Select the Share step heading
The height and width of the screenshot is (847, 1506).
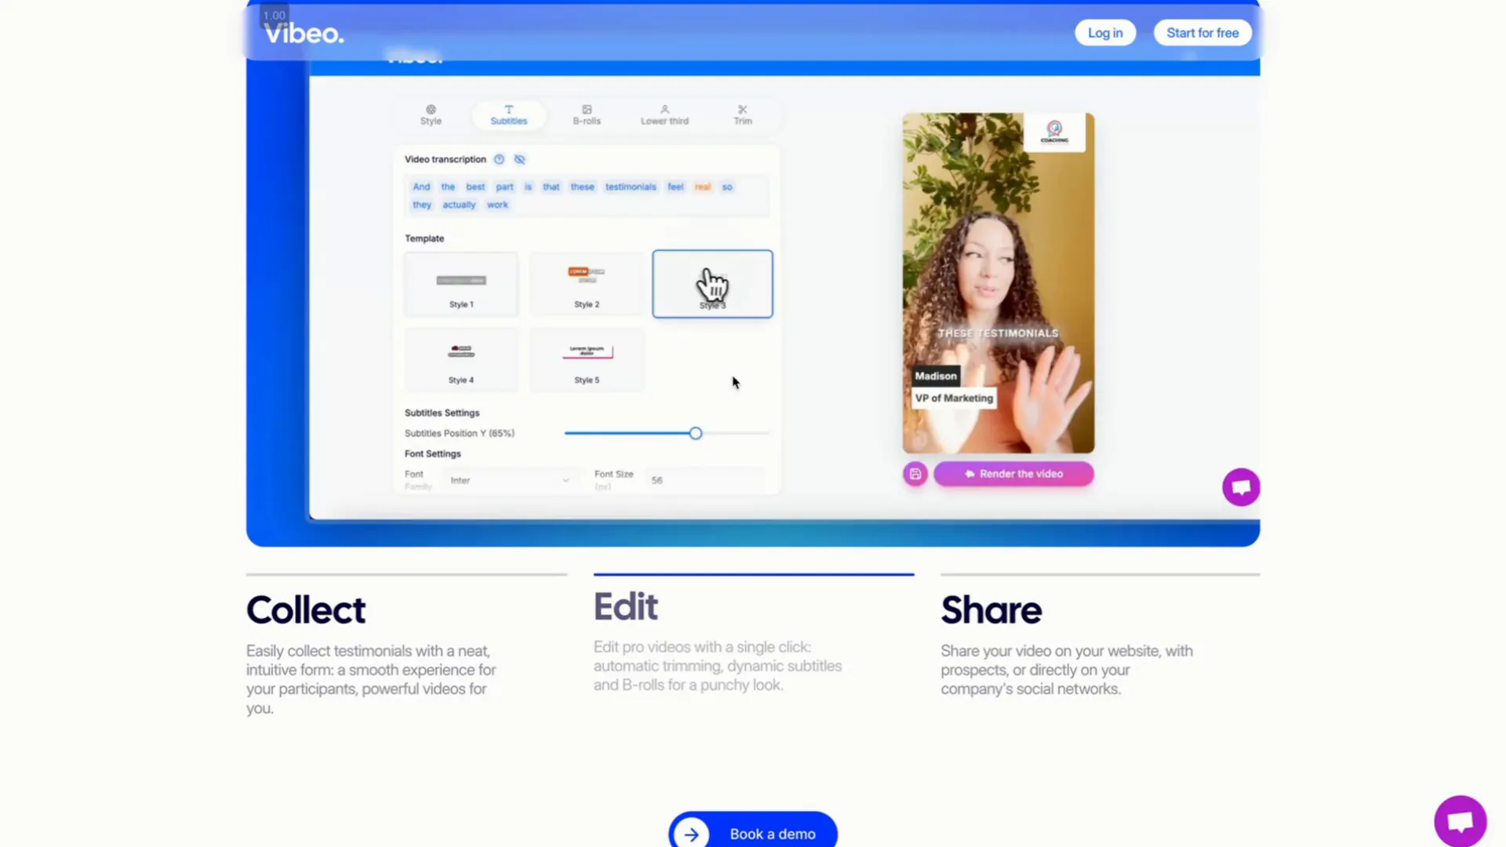pos(991,609)
